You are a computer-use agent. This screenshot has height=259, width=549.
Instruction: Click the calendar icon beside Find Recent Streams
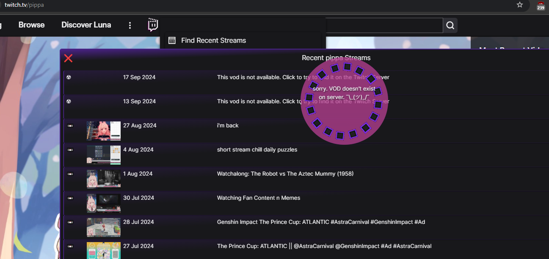172,41
